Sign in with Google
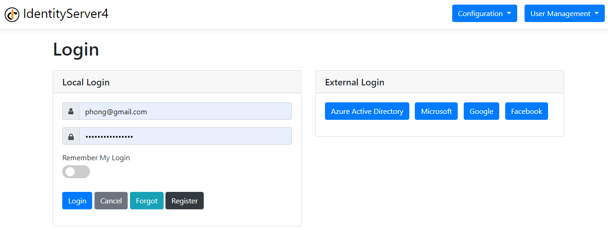Screen dimensions: 608x230 tap(481, 111)
